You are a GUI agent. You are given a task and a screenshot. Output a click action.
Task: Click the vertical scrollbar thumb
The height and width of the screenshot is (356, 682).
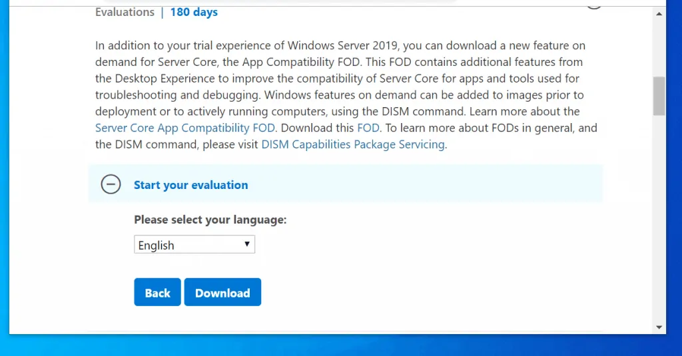pos(659,96)
